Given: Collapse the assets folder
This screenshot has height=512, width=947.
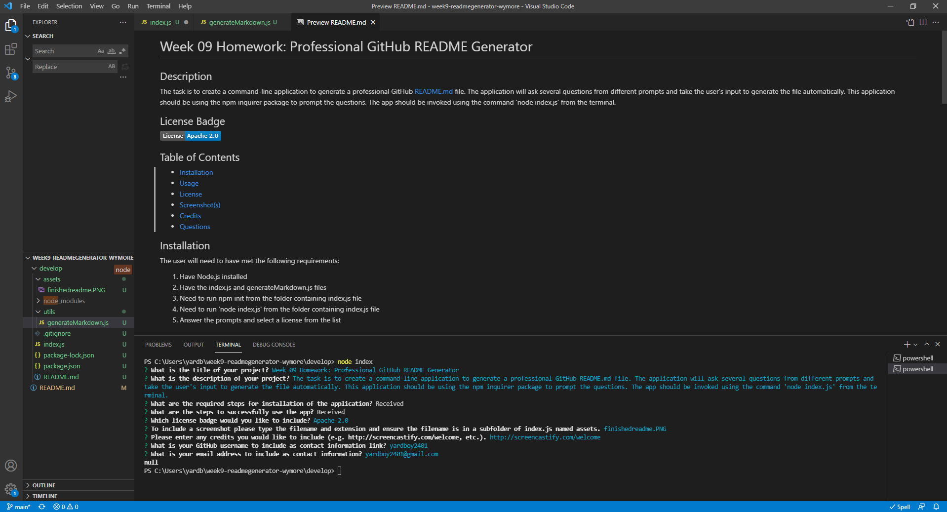Looking at the screenshot, I should [52, 279].
